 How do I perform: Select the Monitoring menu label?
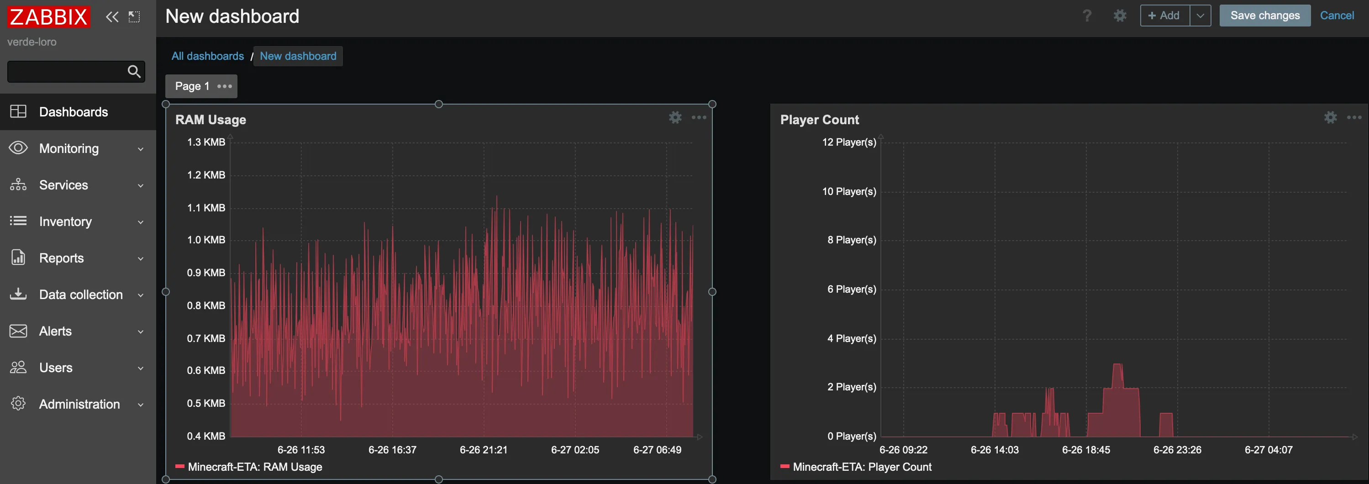tap(69, 148)
